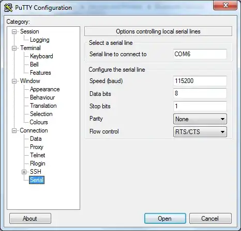Select the Session category

tap(29, 31)
